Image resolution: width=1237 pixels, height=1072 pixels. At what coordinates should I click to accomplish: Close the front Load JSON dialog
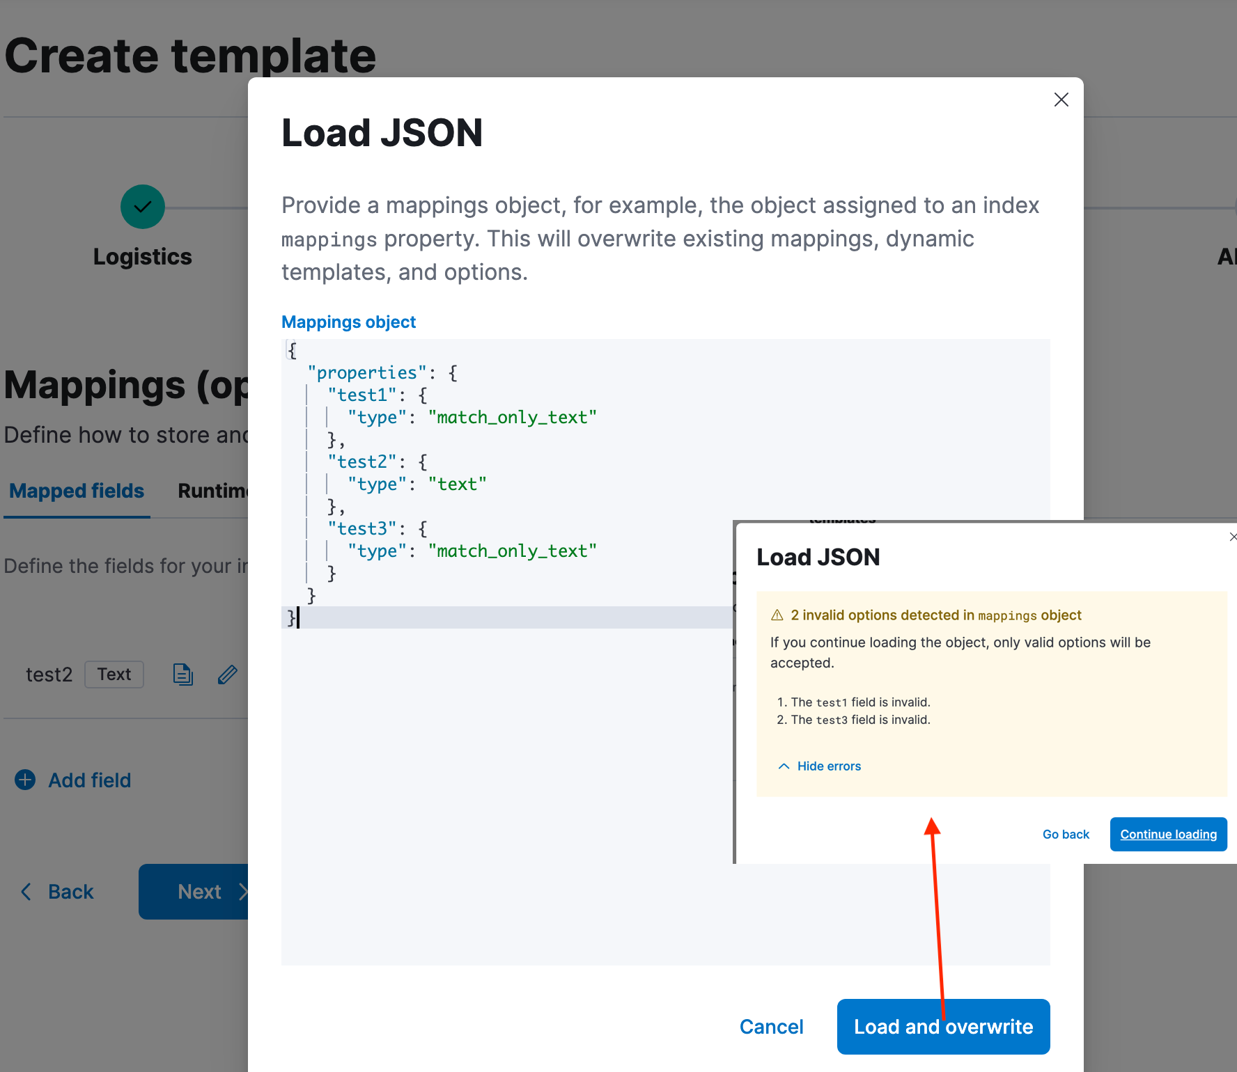pyautogui.click(x=1232, y=537)
